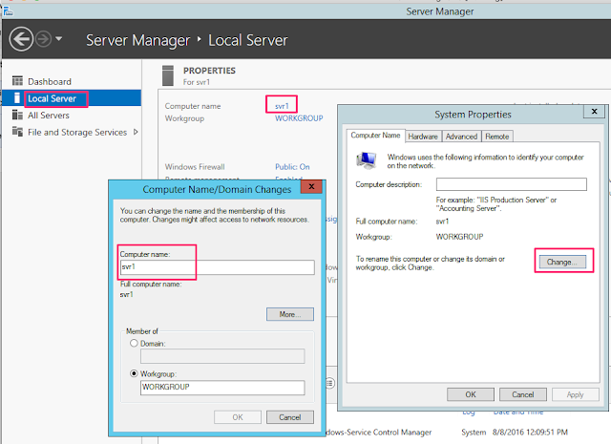This screenshot has width=611, height=444.
Task: Click the forward navigation arrow button
Action: coord(43,39)
